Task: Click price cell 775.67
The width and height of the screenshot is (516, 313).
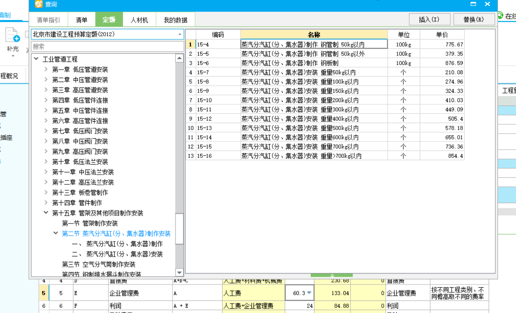Action: coord(442,44)
